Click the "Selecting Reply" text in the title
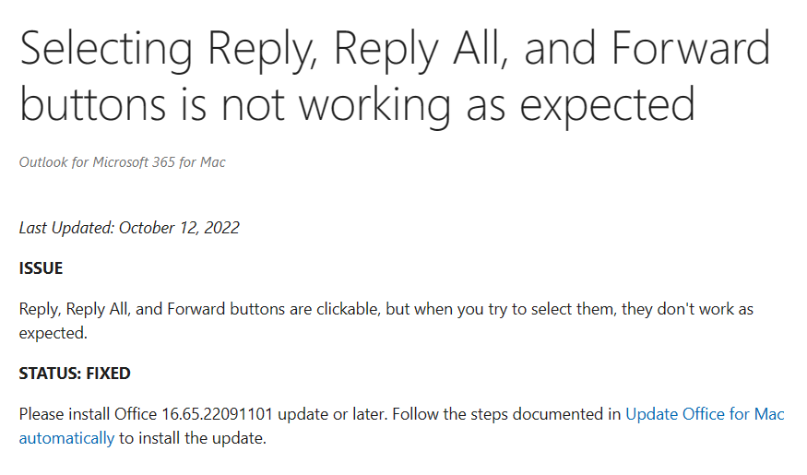This screenshot has height=475, width=807. tap(165, 52)
